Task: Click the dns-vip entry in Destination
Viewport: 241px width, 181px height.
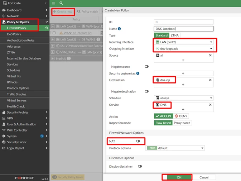Action: 163,80
